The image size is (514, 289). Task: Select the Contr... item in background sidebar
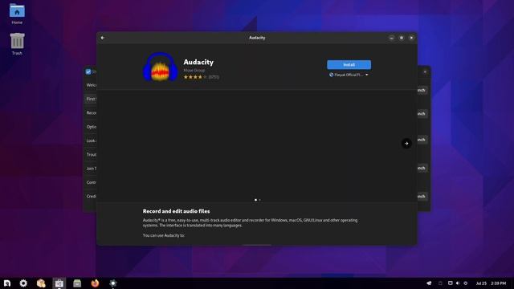pos(91,182)
